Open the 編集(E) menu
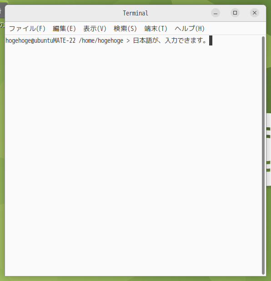Viewport: 271px width, 281px height. click(x=65, y=29)
